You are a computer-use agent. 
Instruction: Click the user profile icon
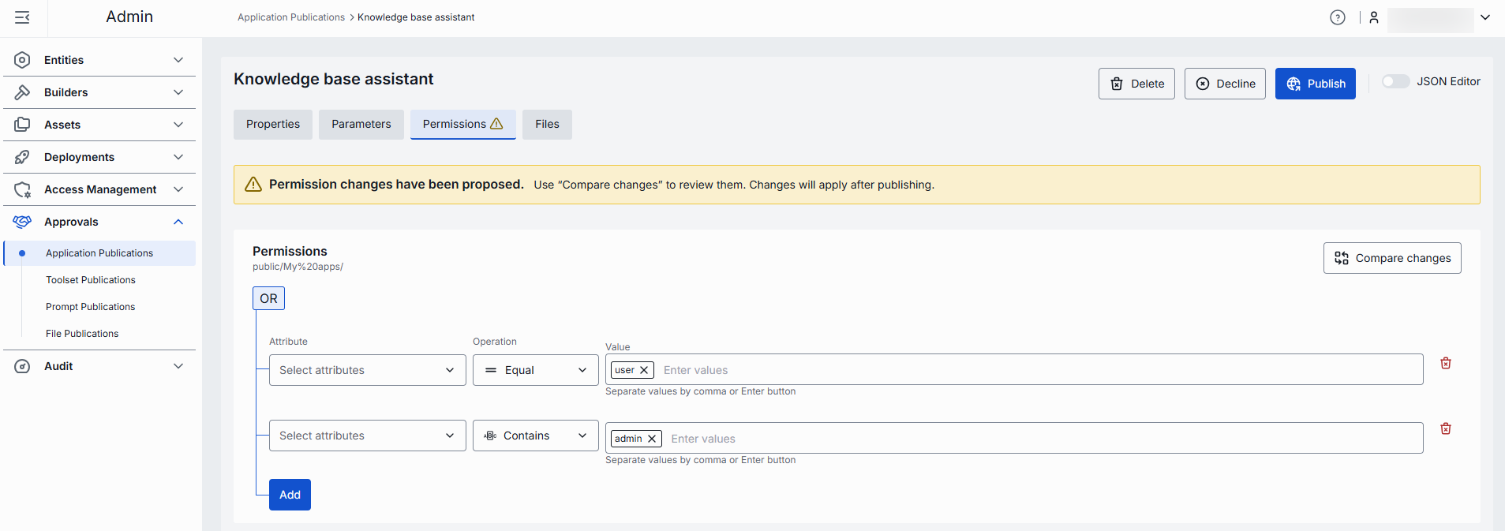point(1373,17)
